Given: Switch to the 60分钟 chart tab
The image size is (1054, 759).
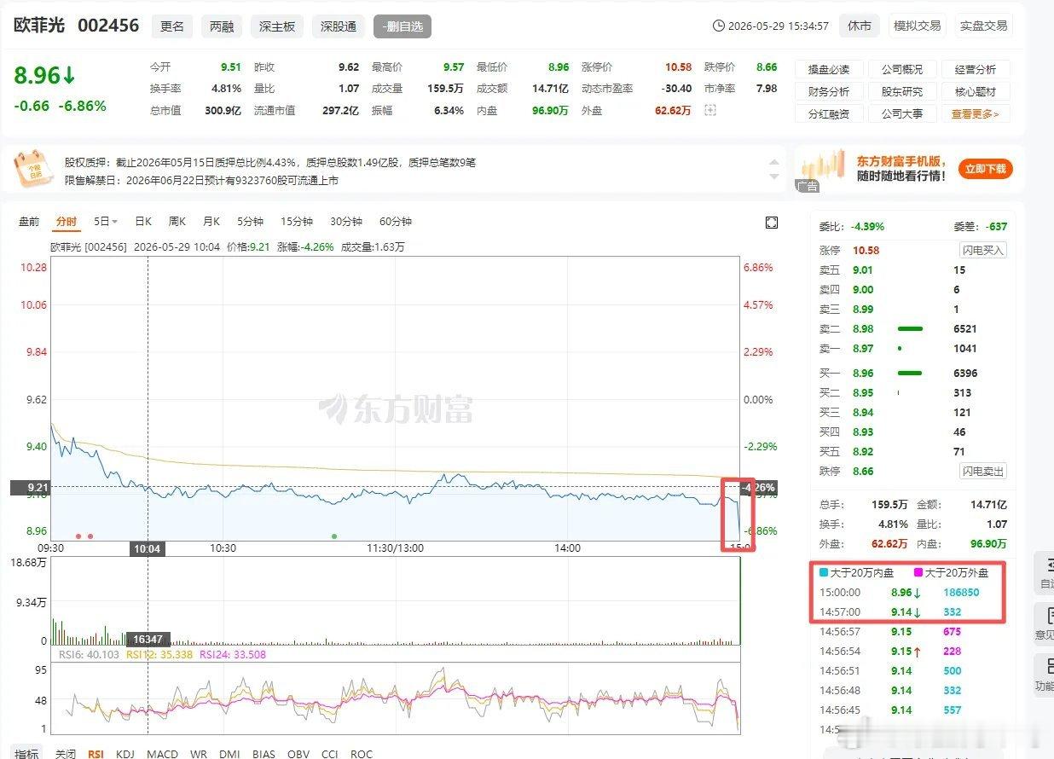Looking at the screenshot, I should pyautogui.click(x=396, y=222).
